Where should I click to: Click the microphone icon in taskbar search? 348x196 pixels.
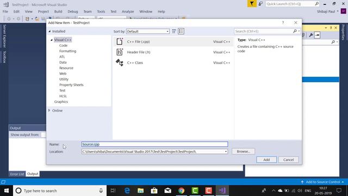(101, 191)
